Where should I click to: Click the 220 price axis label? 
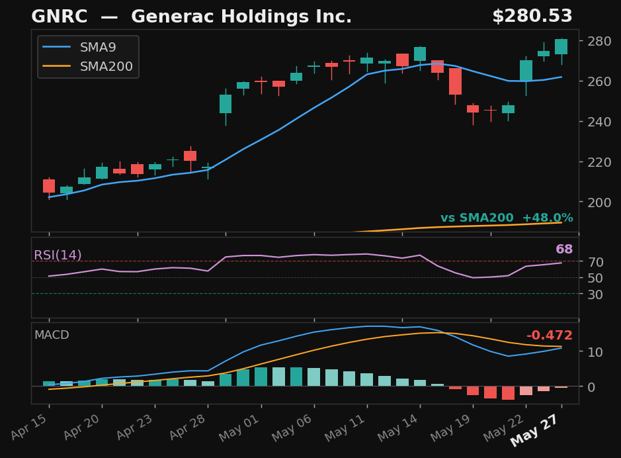(599, 162)
